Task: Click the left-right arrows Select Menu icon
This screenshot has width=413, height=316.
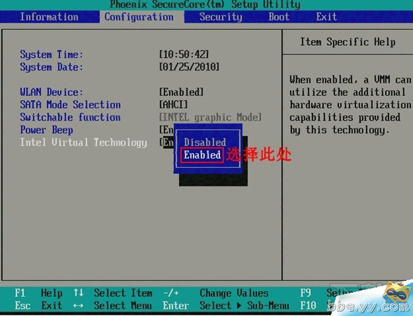Action: [x=78, y=305]
